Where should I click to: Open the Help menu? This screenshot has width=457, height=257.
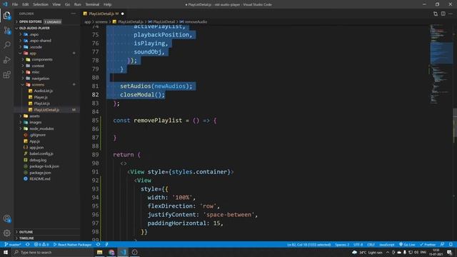pyautogui.click(x=108, y=4)
